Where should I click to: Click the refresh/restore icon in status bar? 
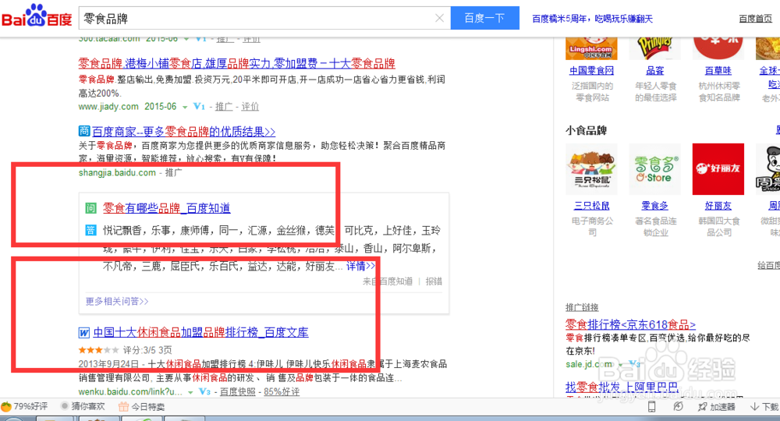click(x=678, y=407)
